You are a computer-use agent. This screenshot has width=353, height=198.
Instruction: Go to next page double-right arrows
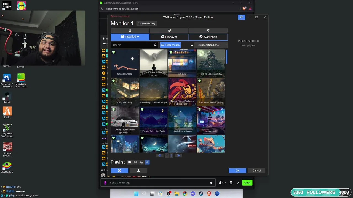[x=178, y=155]
